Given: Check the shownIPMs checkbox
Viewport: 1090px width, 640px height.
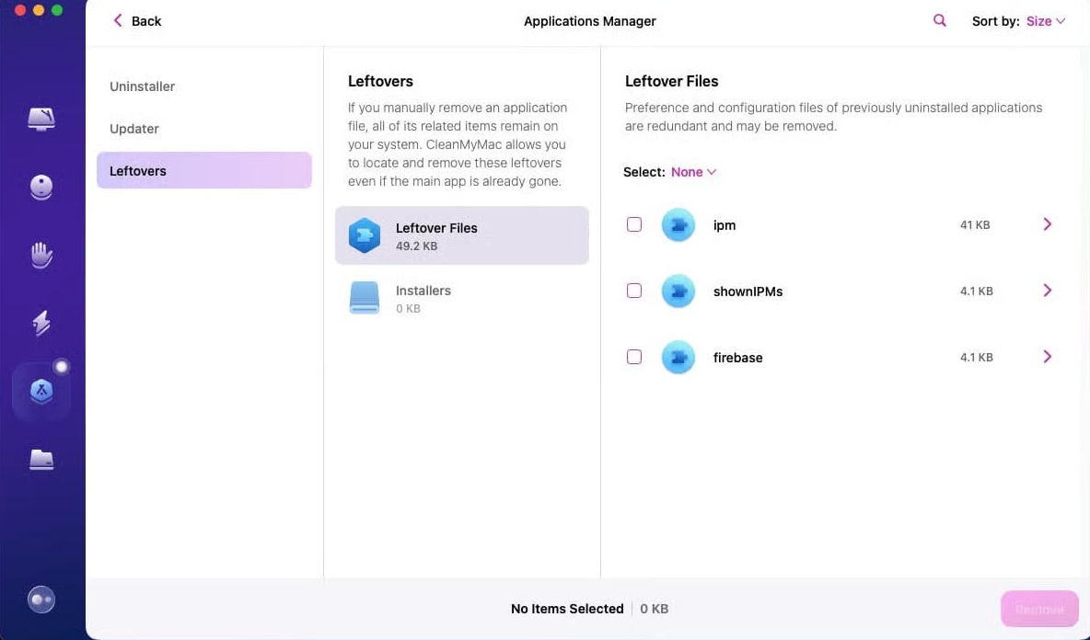Looking at the screenshot, I should tap(634, 291).
